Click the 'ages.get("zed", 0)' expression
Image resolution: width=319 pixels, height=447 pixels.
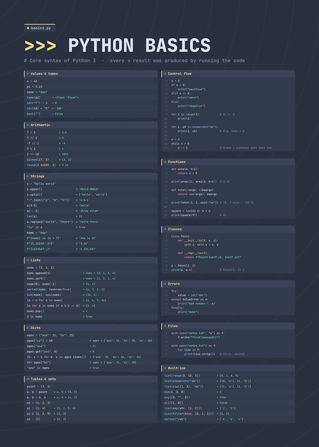42,351
